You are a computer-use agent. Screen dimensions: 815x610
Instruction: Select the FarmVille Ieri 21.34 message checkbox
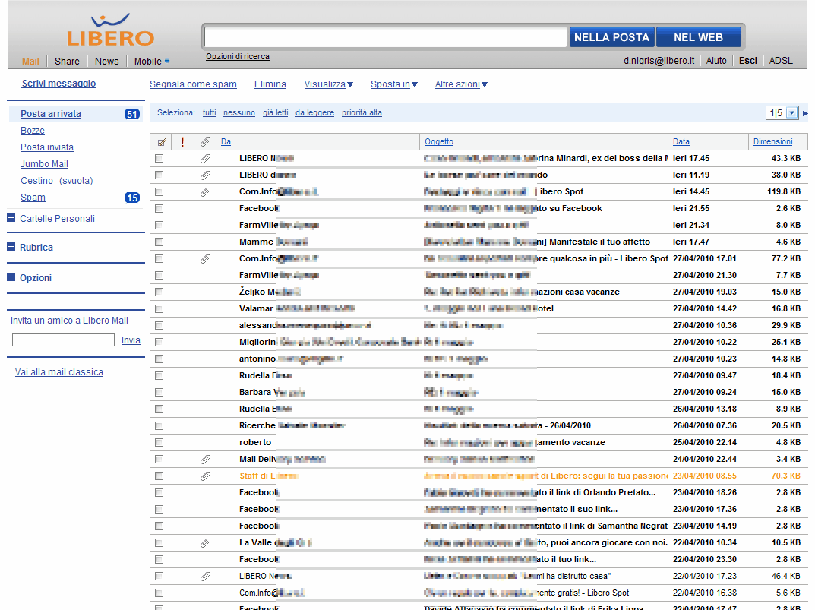coord(159,225)
